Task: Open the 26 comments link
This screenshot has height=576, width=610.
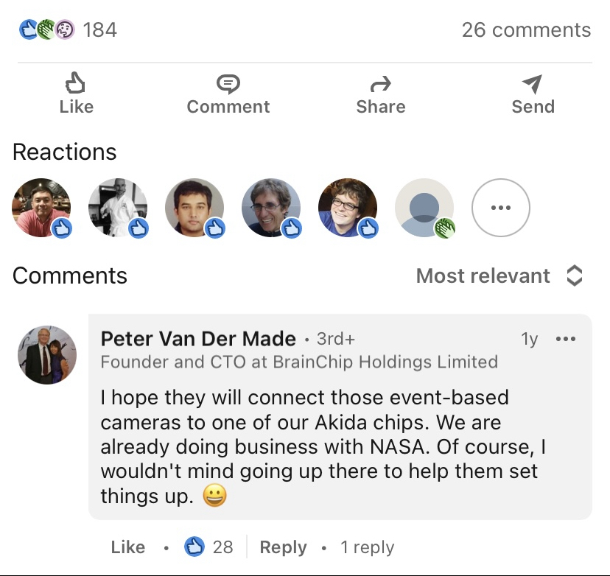Action: click(526, 30)
